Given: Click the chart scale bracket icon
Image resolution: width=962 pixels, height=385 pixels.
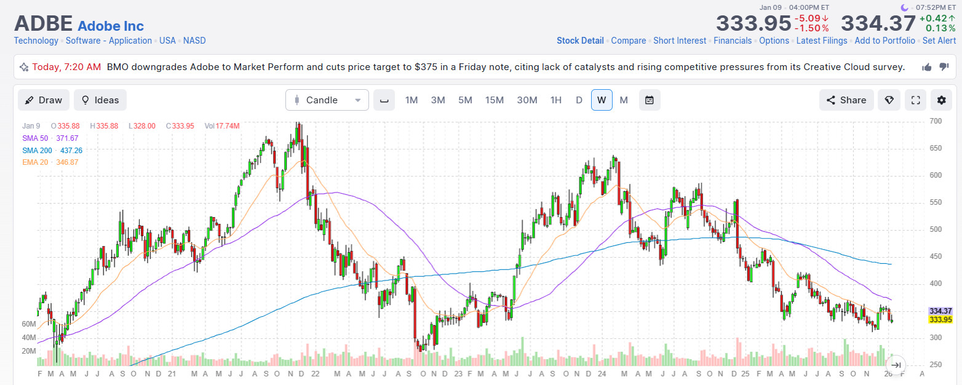Looking at the screenshot, I should [384, 100].
